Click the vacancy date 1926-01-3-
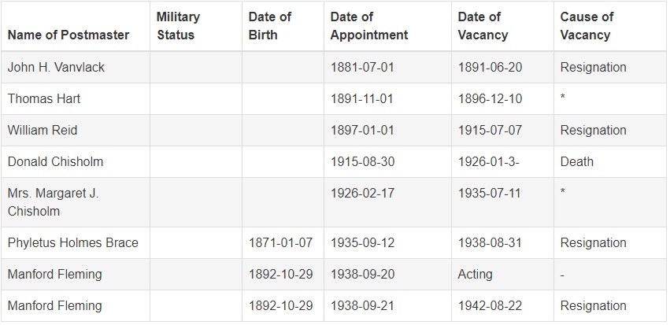This screenshot has width=670, height=325. (x=489, y=162)
